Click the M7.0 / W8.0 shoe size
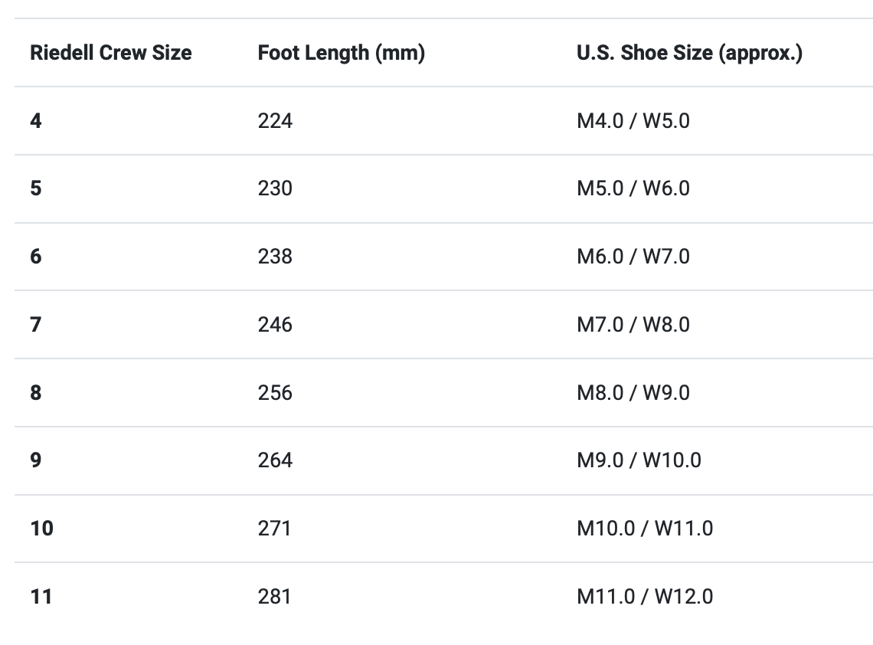873x645 pixels. [633, 324]
